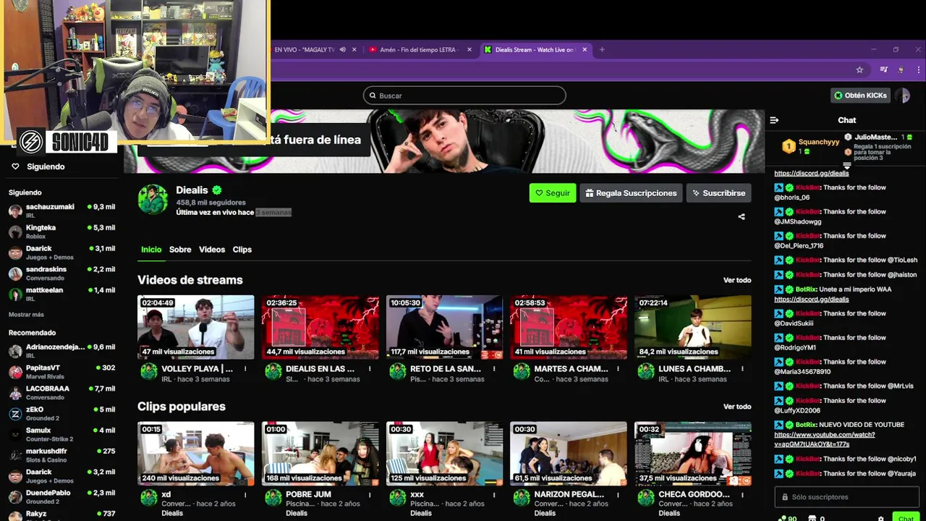
Task: Expand followed channels via Mostrar más
Action: coord(26,315)
